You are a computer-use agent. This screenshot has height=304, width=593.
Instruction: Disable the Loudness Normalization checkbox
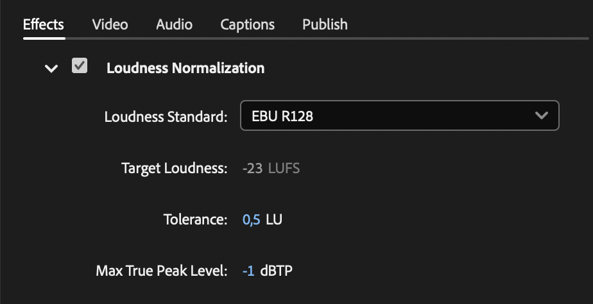coord(80,66)
